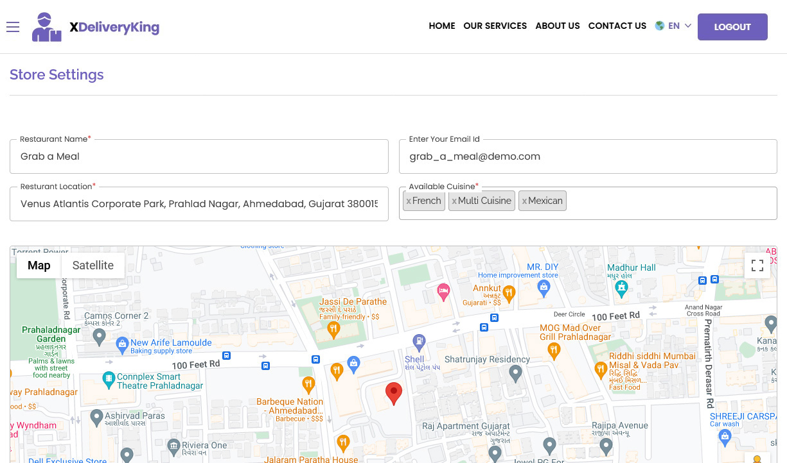Image resolution: width=787 pixels, height=463 pixels.
Task: Remove the Multi Cuisine tag
Action: (454, 201)
